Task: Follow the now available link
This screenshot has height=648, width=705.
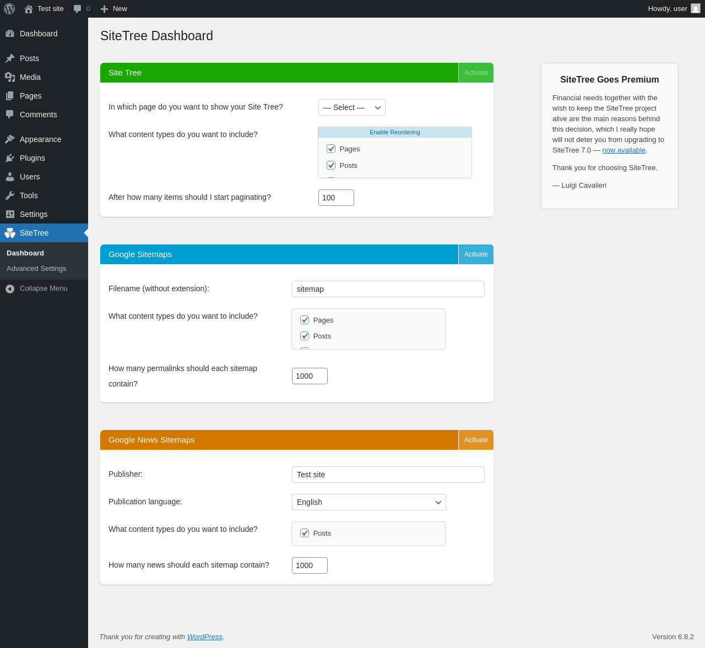Action: coord(623,150)
